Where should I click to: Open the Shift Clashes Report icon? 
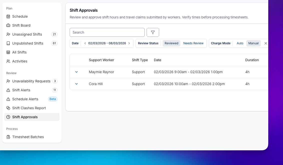pos(8,108)
